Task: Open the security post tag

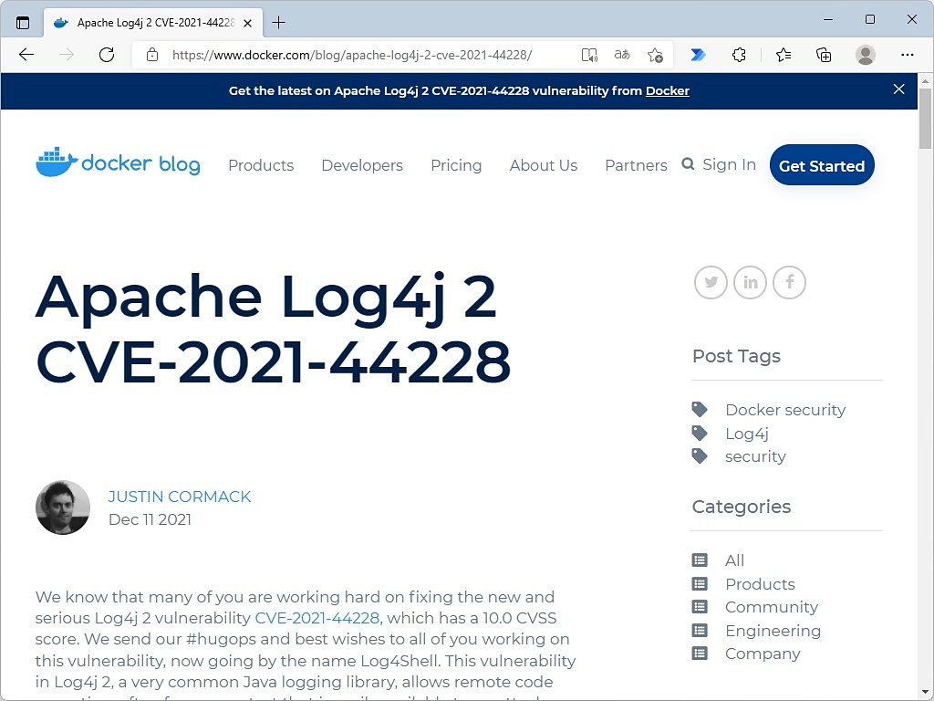Action: tap(755, 456)
